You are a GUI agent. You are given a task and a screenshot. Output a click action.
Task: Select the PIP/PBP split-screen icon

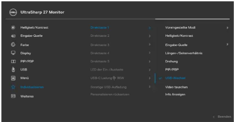(13, 61)
